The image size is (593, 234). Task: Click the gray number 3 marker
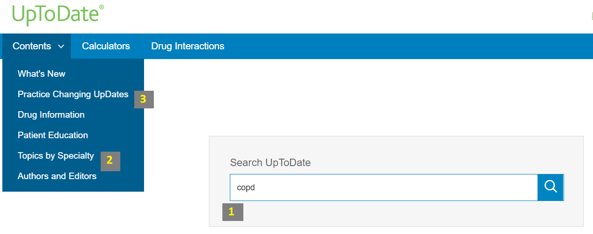pyautogui.click(x=144, y=99)
